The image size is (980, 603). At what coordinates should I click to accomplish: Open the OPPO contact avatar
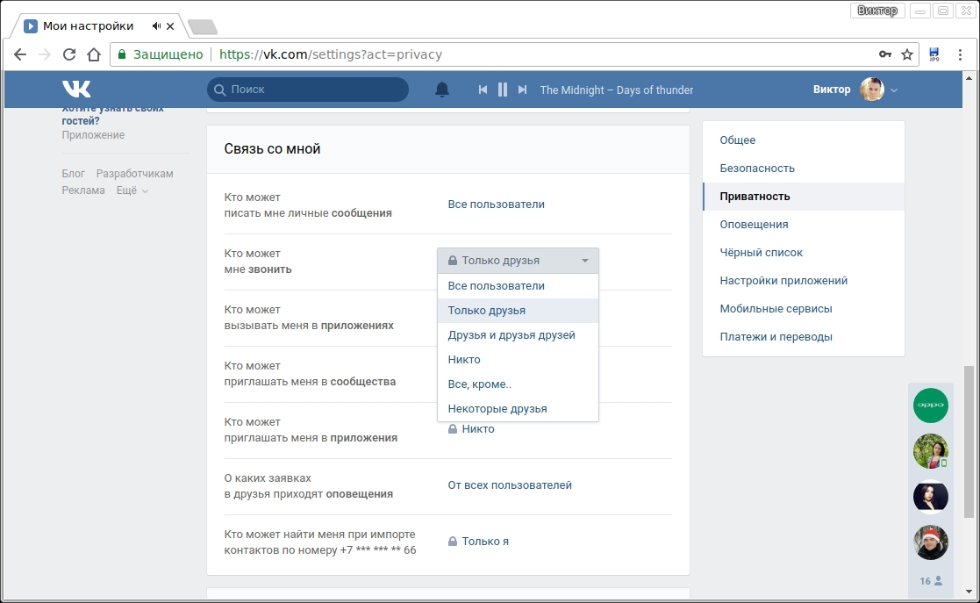930,406
